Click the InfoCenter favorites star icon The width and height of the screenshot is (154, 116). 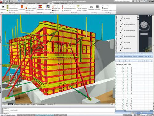[x=141, y=1]
